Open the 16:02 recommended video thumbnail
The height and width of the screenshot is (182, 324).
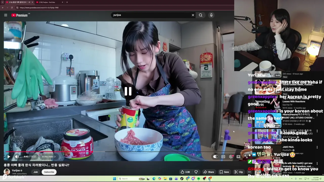point(268,74)
